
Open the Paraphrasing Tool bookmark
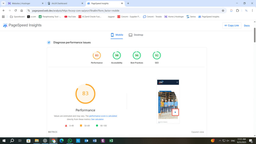(x=50, y=17)
